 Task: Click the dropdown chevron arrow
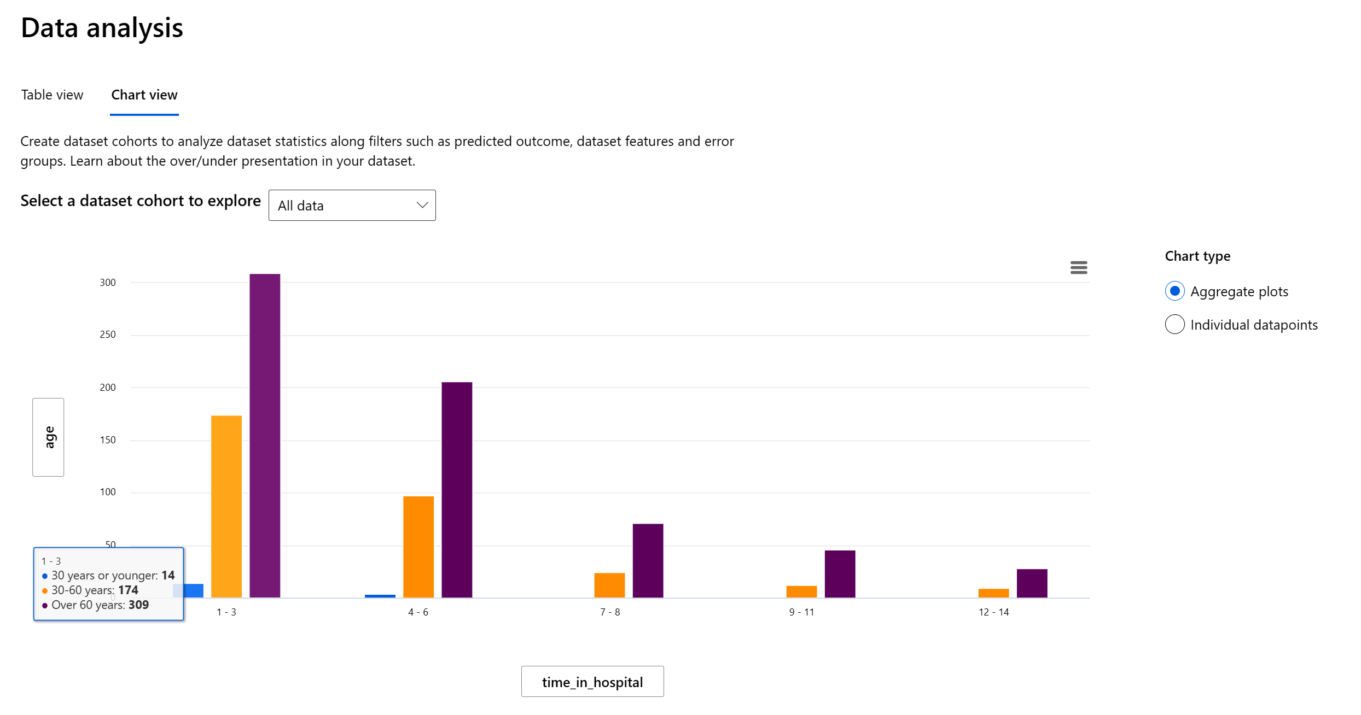(422, 206)
